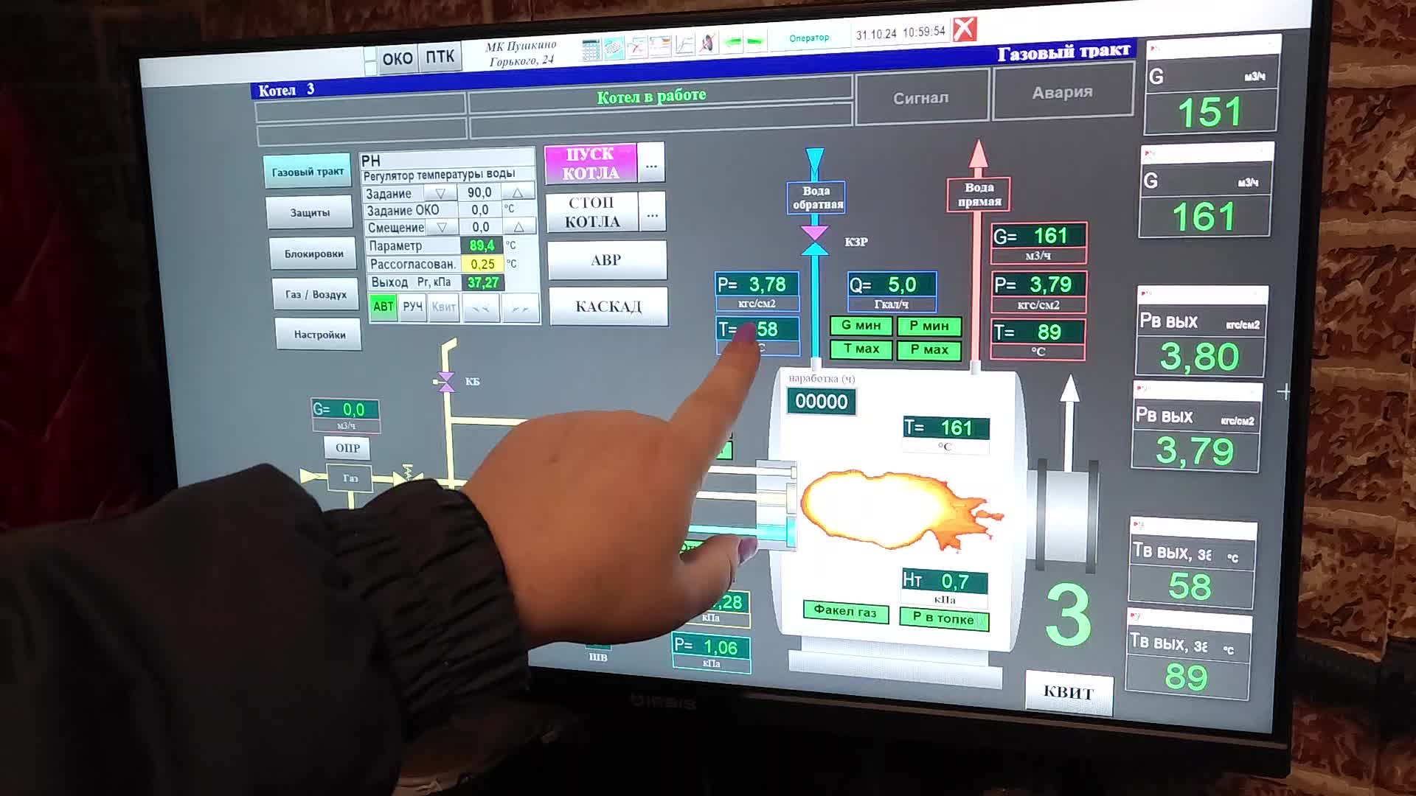Increase Смещение with up arrow
Viewport: 1416px width, 796px height.
coord(519,226)
